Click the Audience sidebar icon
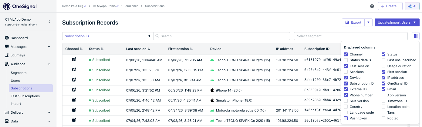 click(x=7, y=64)
